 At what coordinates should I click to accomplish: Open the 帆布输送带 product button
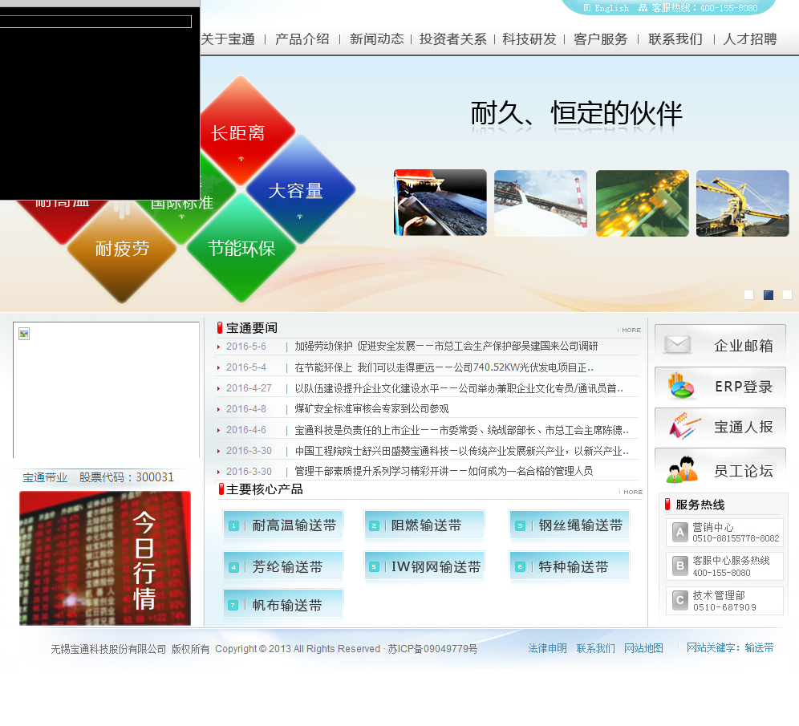(x=283, y=605)
